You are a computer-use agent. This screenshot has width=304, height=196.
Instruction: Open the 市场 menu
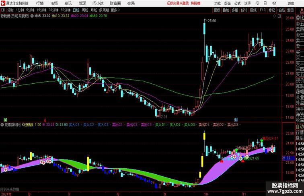pyautogui.click(x=54, y=3)
